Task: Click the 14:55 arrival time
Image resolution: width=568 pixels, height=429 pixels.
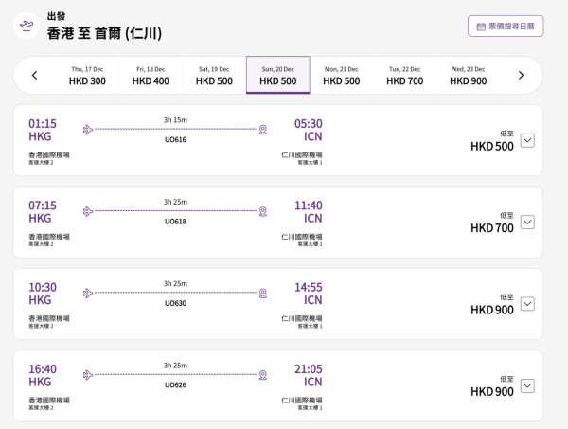Action: click(x=309, y=287)
